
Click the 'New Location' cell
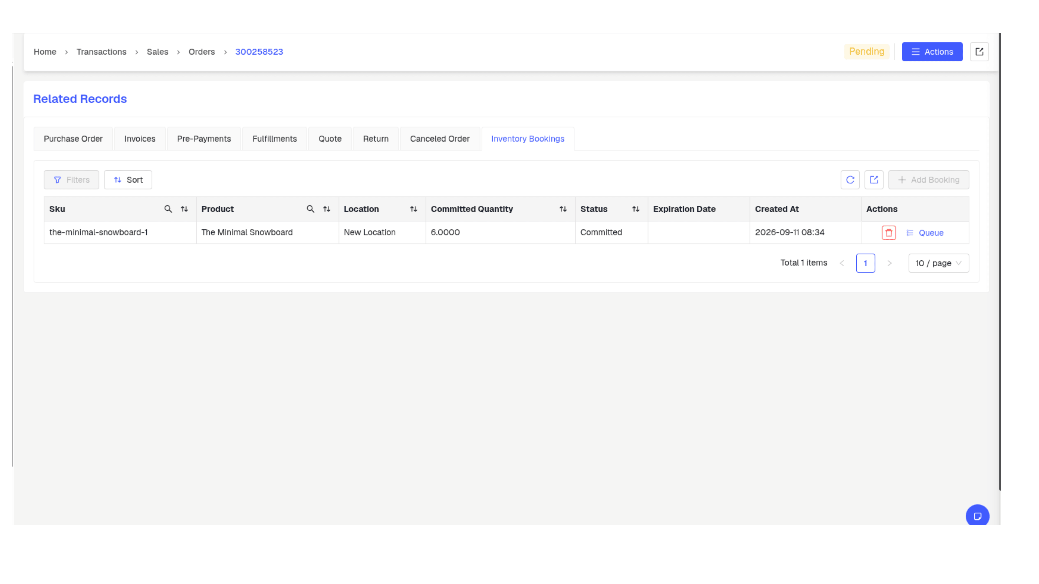382,232
